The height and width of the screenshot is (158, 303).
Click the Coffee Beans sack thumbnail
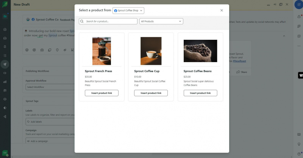click(200, 51)
